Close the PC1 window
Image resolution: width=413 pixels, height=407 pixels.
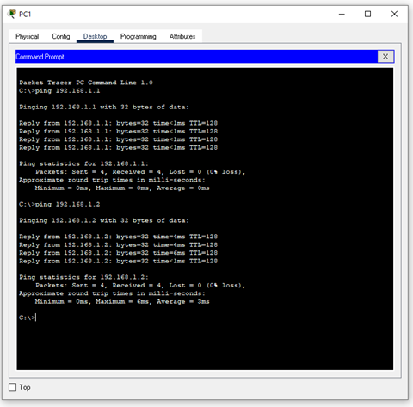click(x=394, y=14)
